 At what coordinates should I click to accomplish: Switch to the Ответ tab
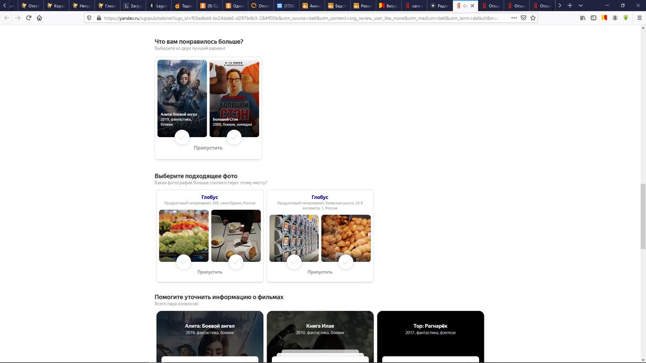[x=30, y=5]
